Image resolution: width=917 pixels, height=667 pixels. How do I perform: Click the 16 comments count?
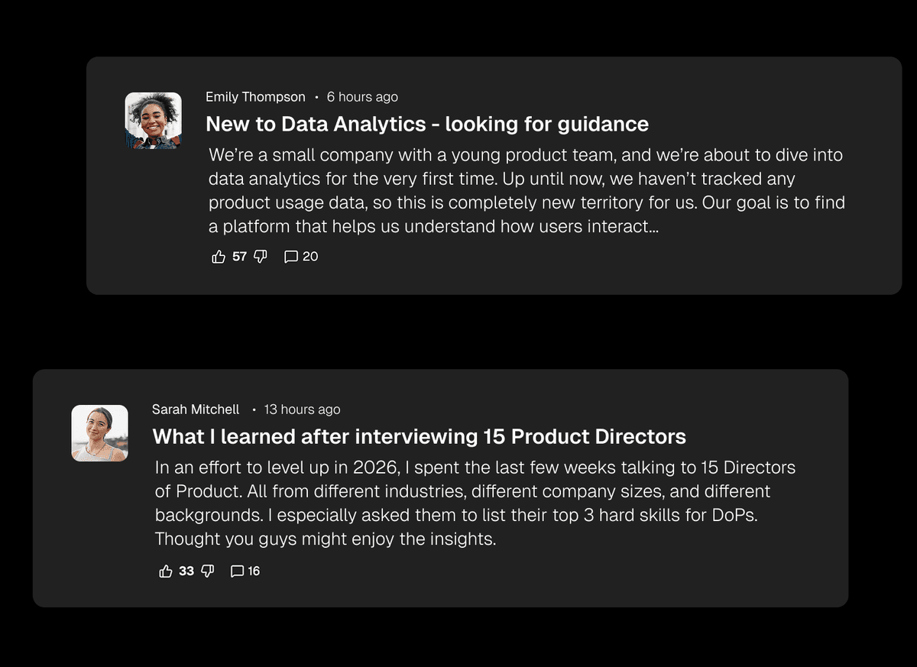click(254, 571)
